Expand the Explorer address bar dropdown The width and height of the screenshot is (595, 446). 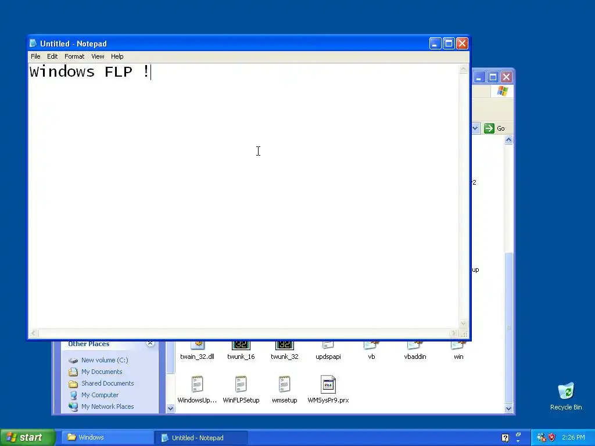475,128
